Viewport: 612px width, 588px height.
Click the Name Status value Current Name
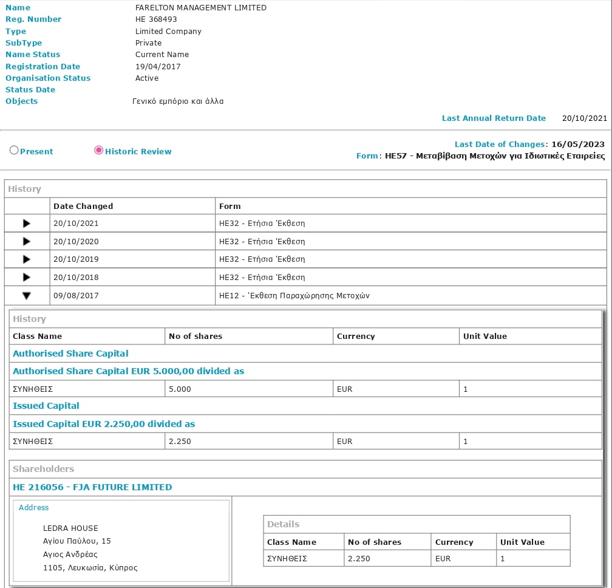tap(162, 54)
